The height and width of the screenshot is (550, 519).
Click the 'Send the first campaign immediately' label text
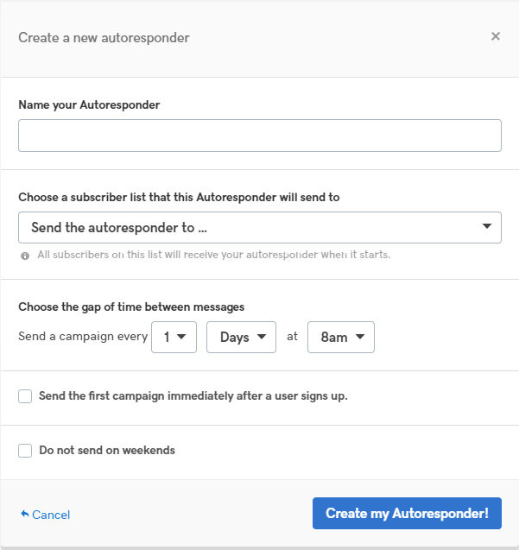(193, 396)
